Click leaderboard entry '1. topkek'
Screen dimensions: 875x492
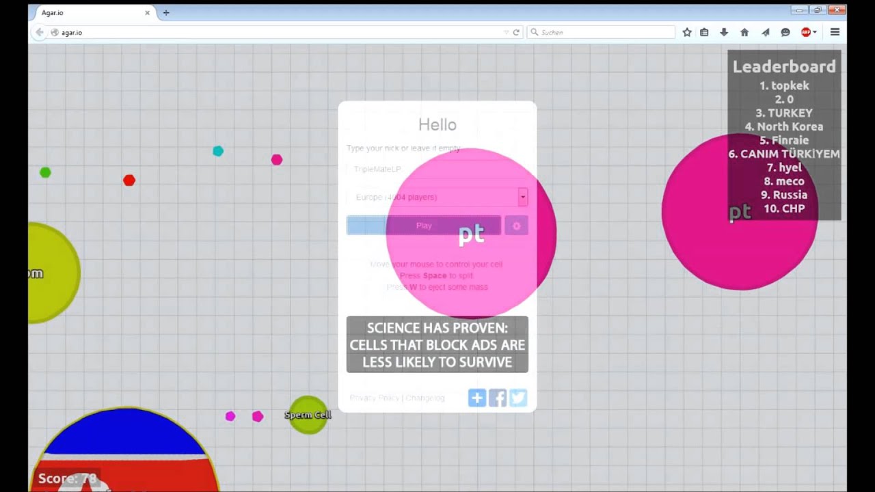(x=784, y=85)
